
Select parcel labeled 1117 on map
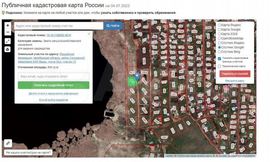164,82
